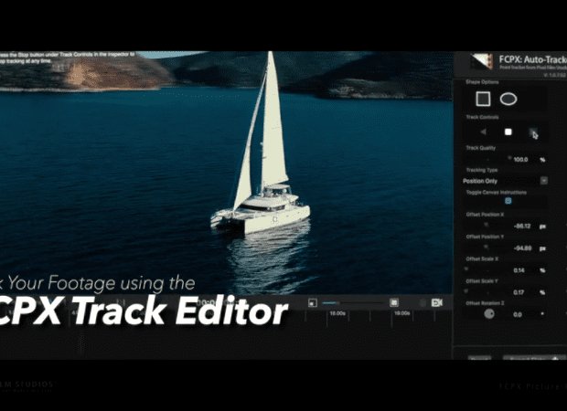The image size is (567, 411).
Task: Open the Tracking Type dropdown showing Position Only
Action: point(505,181)
